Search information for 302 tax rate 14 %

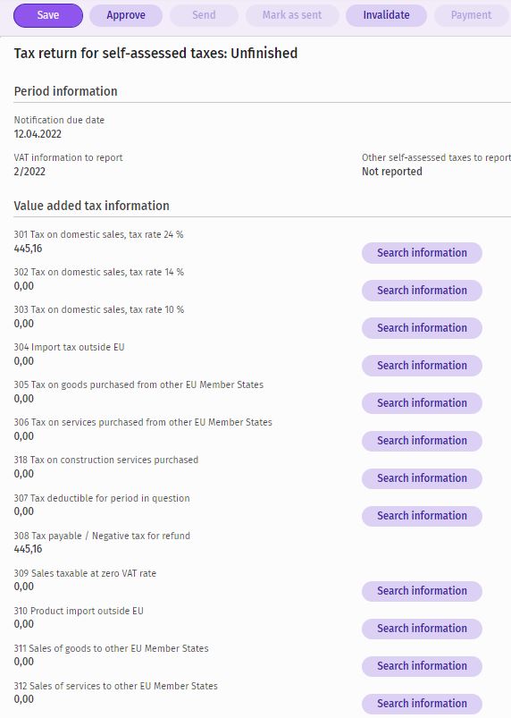[422, 291]
